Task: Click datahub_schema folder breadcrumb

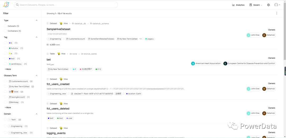Action: pos(99,24)
